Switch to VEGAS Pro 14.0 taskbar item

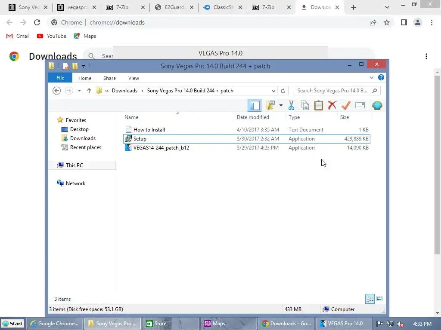pyautogui.click(x=344, y=324)
